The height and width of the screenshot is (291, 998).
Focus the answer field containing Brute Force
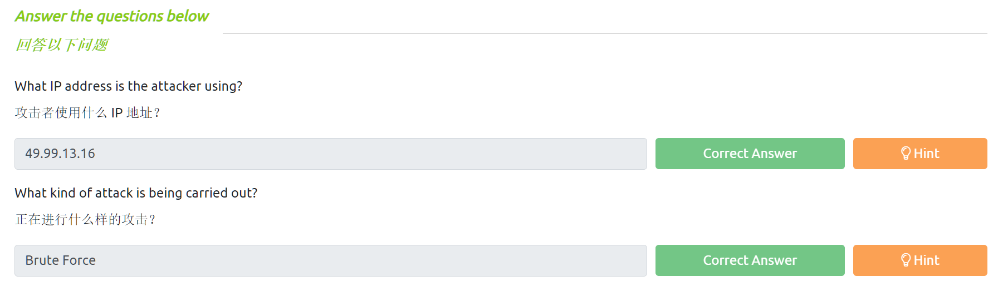click(330, 260)
